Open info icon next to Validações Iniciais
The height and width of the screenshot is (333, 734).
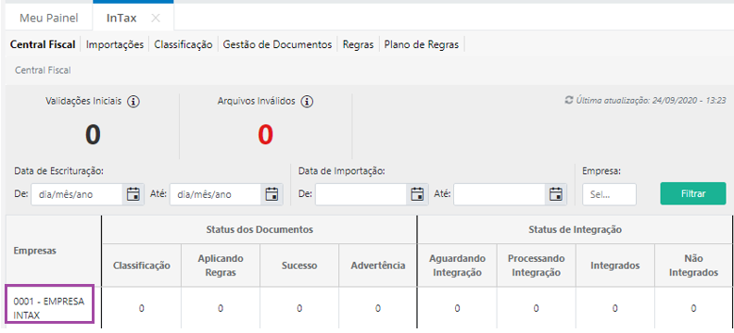click(133, 102)
